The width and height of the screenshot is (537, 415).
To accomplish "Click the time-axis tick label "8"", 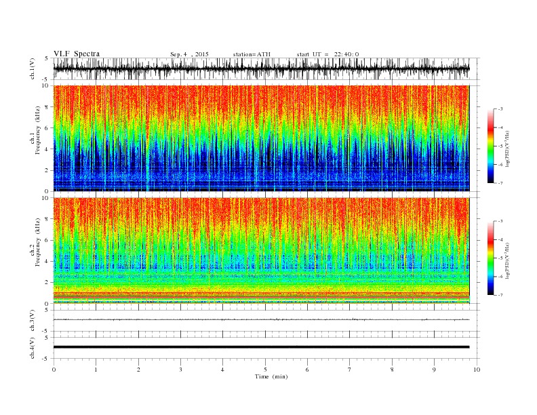I will [392, 370].
